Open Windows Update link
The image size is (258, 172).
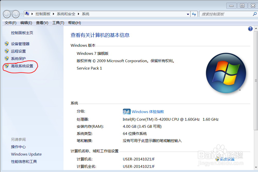tap(26, 154)
